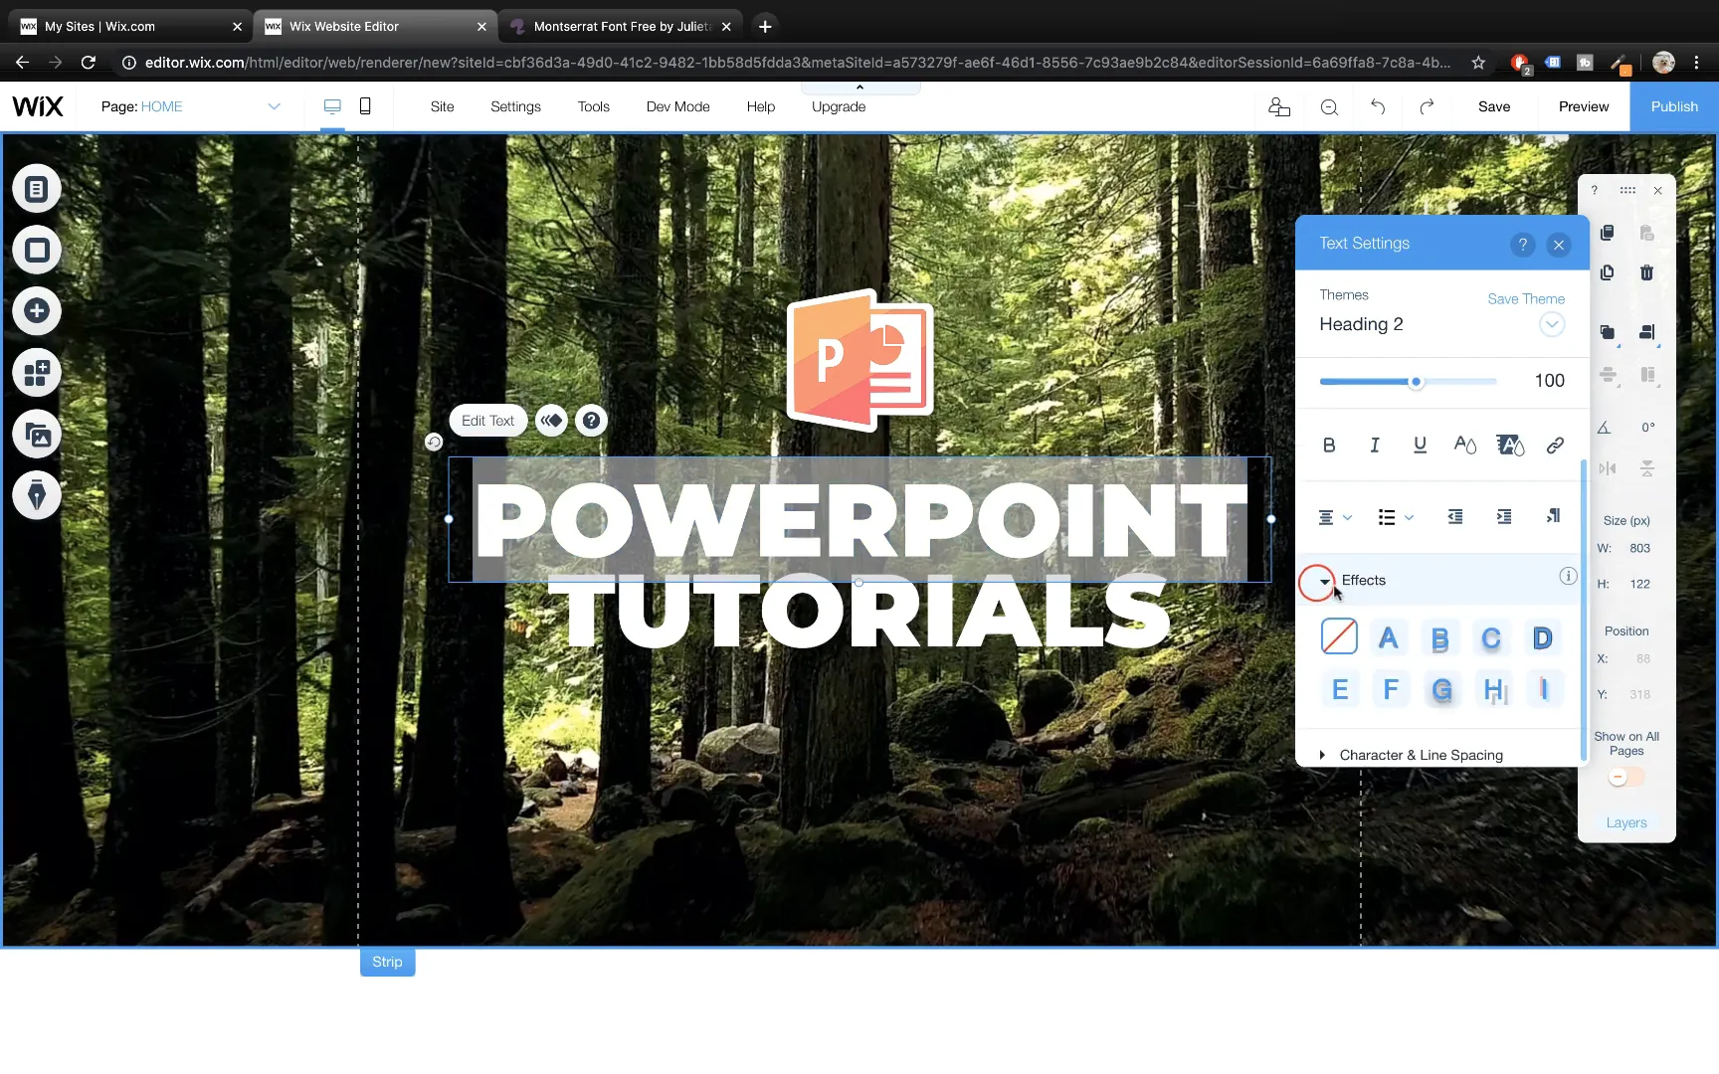Image resolution: width=1719 pixels, height=1074 pixels.
Task: Click the Add elements plus button
Action: [x=37, y=311]
